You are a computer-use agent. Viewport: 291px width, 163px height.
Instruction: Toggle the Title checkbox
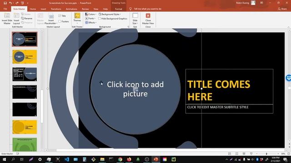point(60,16)
